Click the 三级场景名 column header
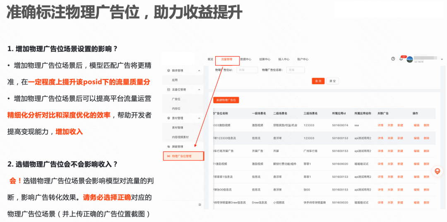The height and width of the screenshot is (222, 447). click(311, 113)
